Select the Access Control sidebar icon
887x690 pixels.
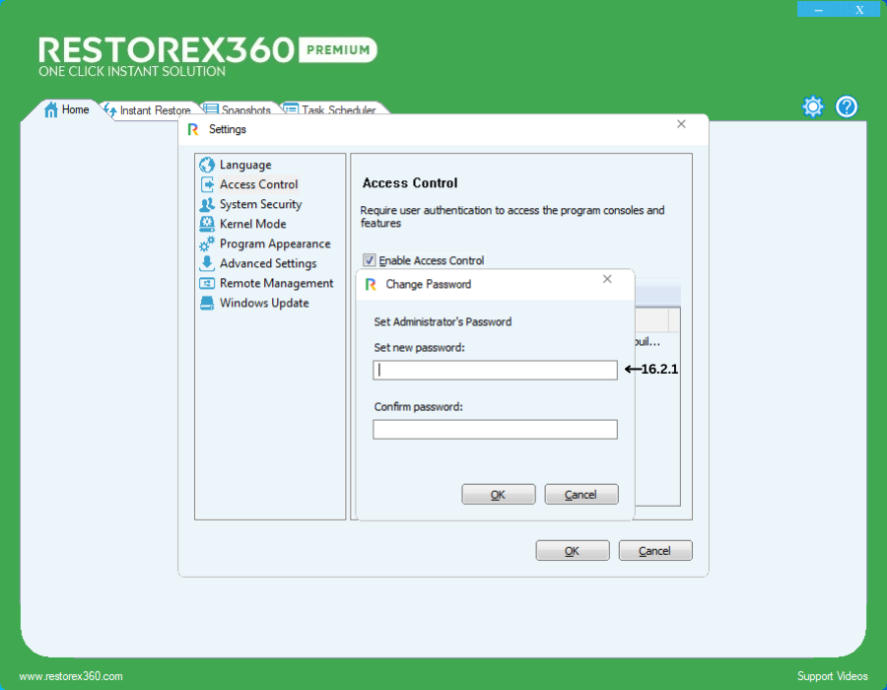(207, 185)
